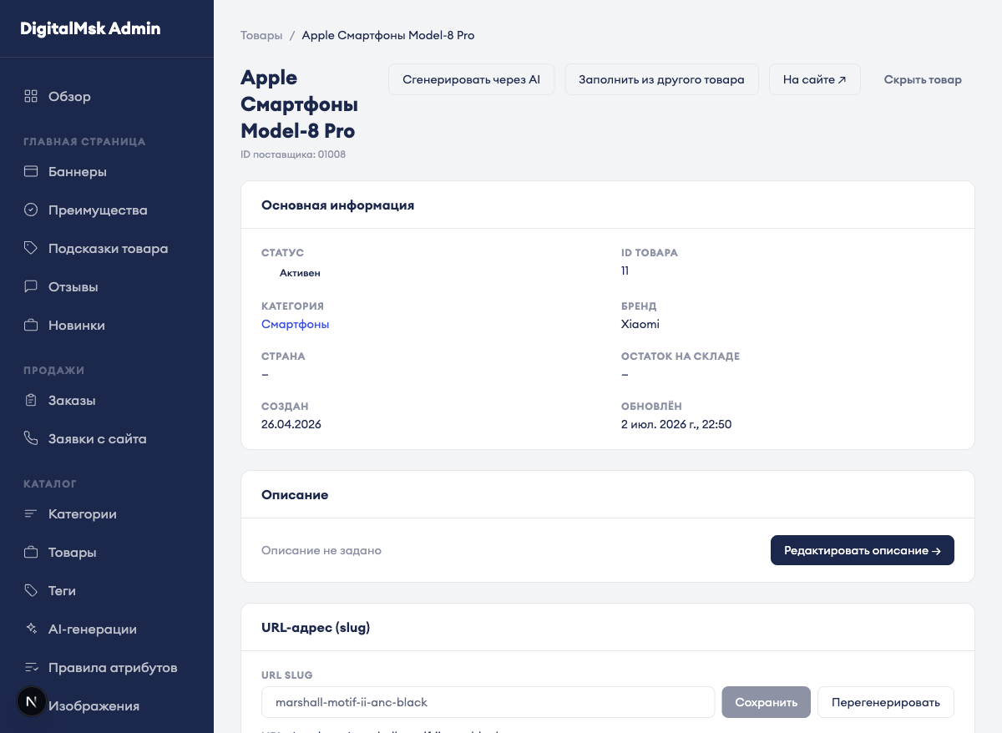Click the brand value Xiaomi
This screenshot has height=733, width=1002.
pos(640,324)
